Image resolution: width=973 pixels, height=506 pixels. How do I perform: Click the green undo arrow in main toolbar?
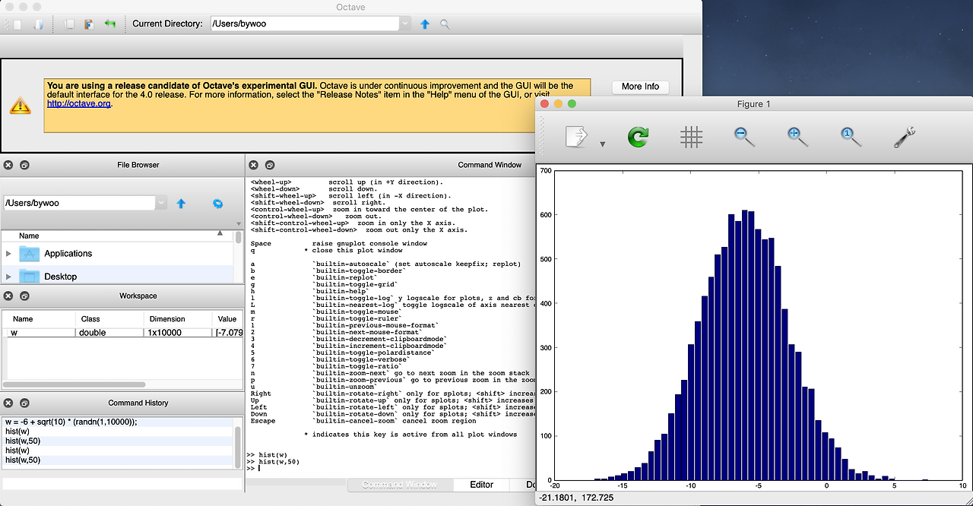click(x=110, y=24)
